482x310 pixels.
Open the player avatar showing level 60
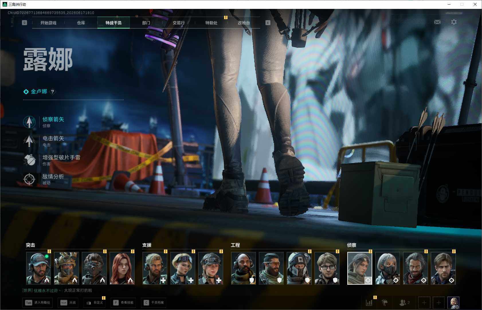[453, 303]
